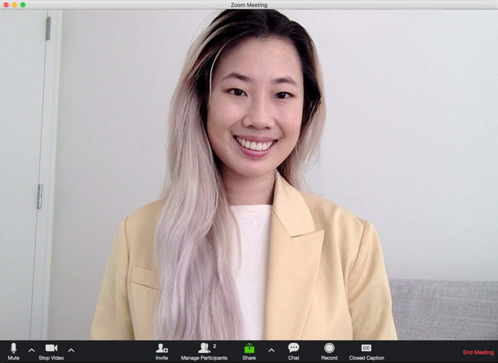The image size is (498, 363).
Task: Click the Zoom Meeting title bar
Action: [x=249, y=5]
